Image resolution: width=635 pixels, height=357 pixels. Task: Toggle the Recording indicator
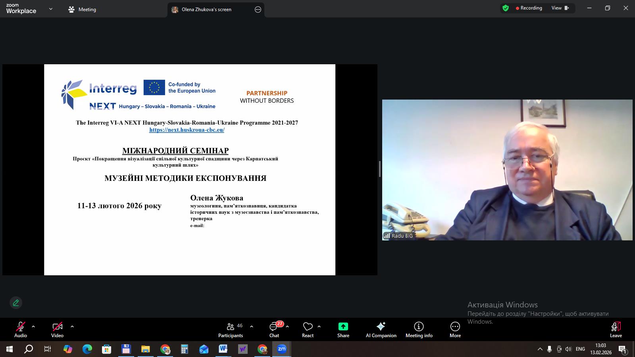[x=528, y=8]
